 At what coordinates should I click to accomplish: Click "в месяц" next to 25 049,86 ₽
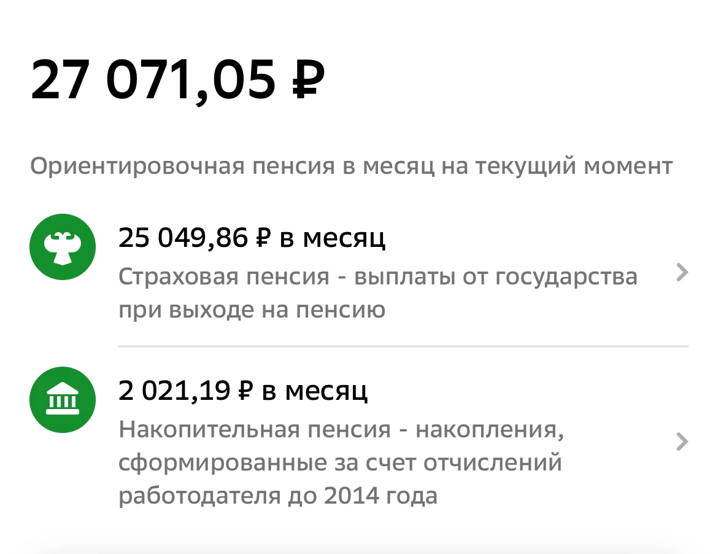pyautogui.click(x=332, y=238)
